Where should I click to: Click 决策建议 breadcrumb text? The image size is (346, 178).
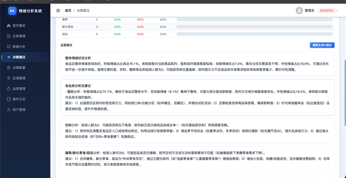[83, 10]
